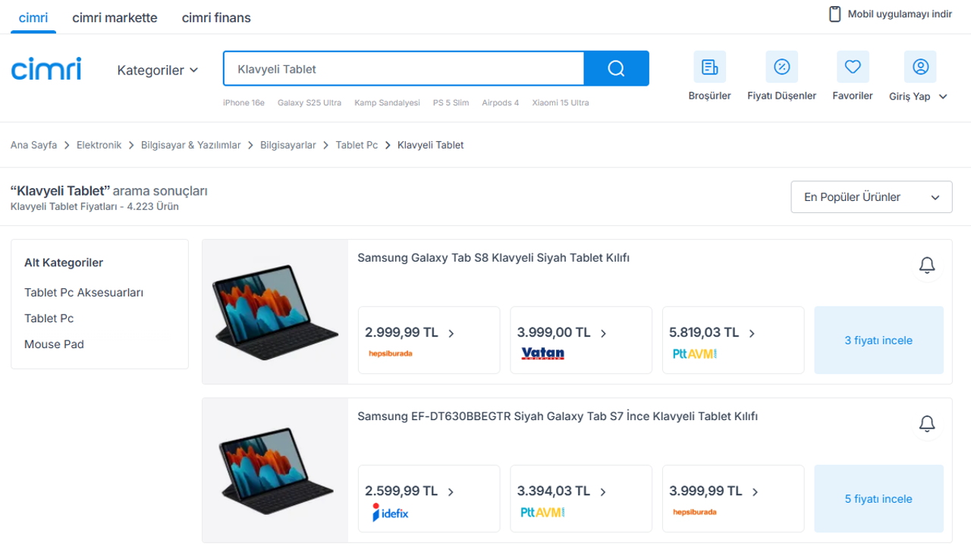Open Favoriler heart icon
This screenshot has height=546, width=971.
pyautogui.click(x=853, y=67)
